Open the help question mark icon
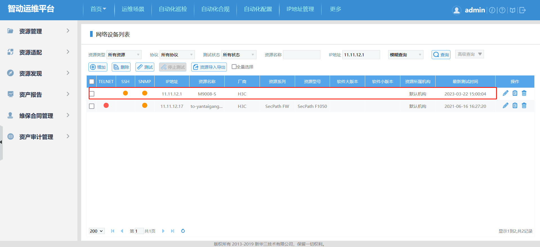Viewport: 540px width, 247px height. click(x=502, y=10)
